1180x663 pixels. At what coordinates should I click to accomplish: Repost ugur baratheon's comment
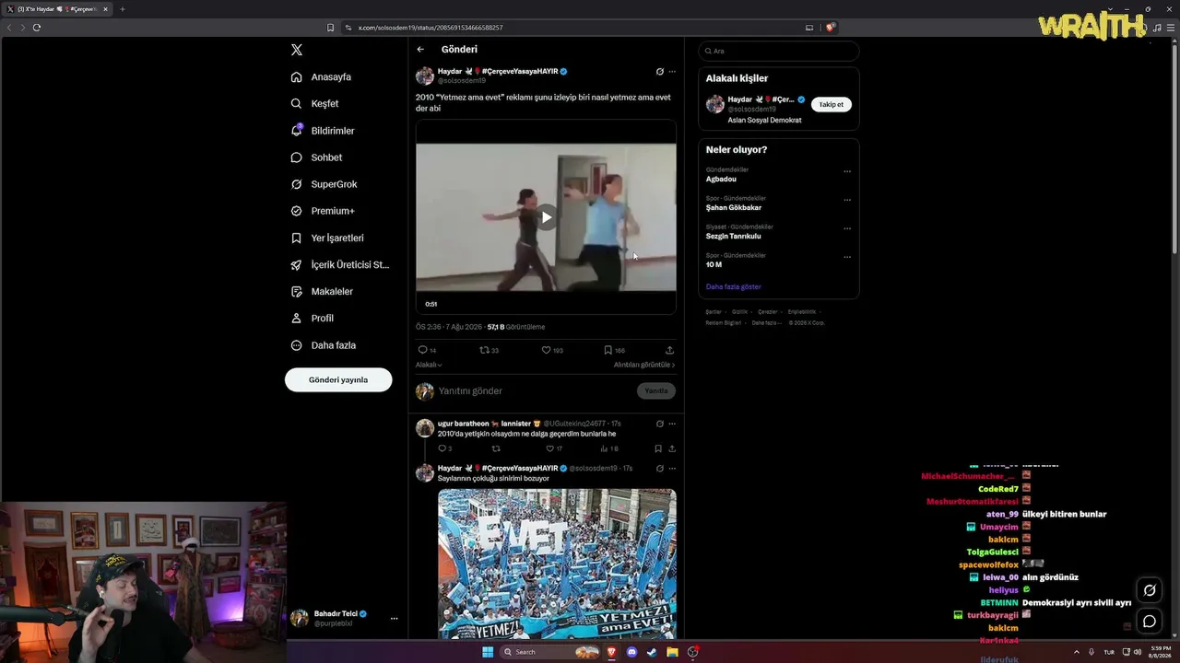(496, 448)
